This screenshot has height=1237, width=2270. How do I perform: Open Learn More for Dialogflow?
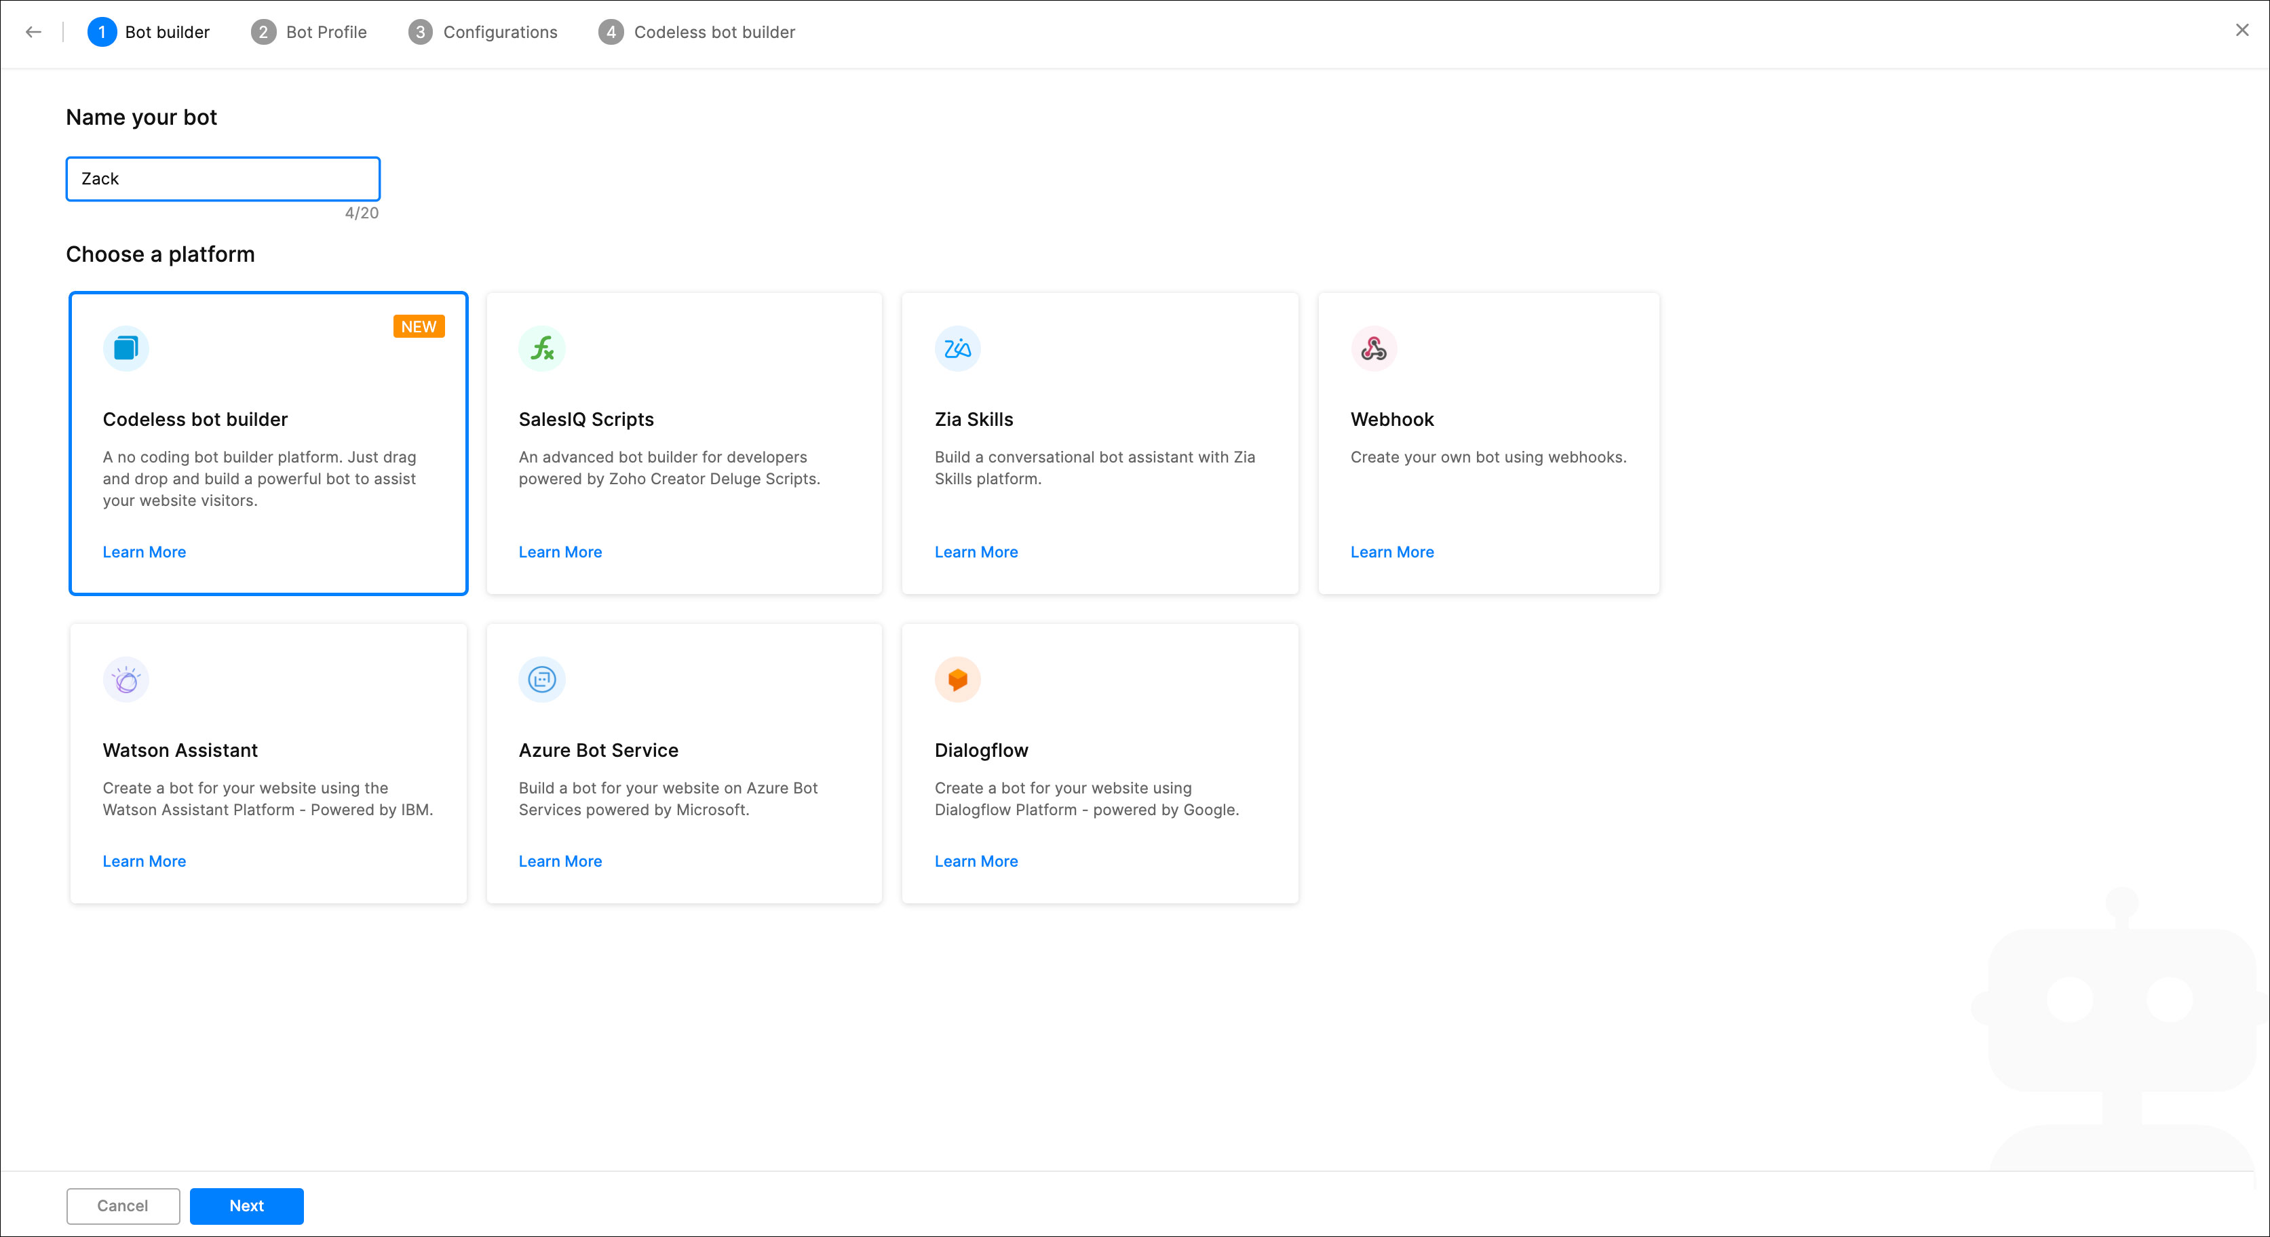976,861
